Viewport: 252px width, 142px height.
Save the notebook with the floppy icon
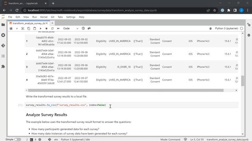[x=11, y=28]
